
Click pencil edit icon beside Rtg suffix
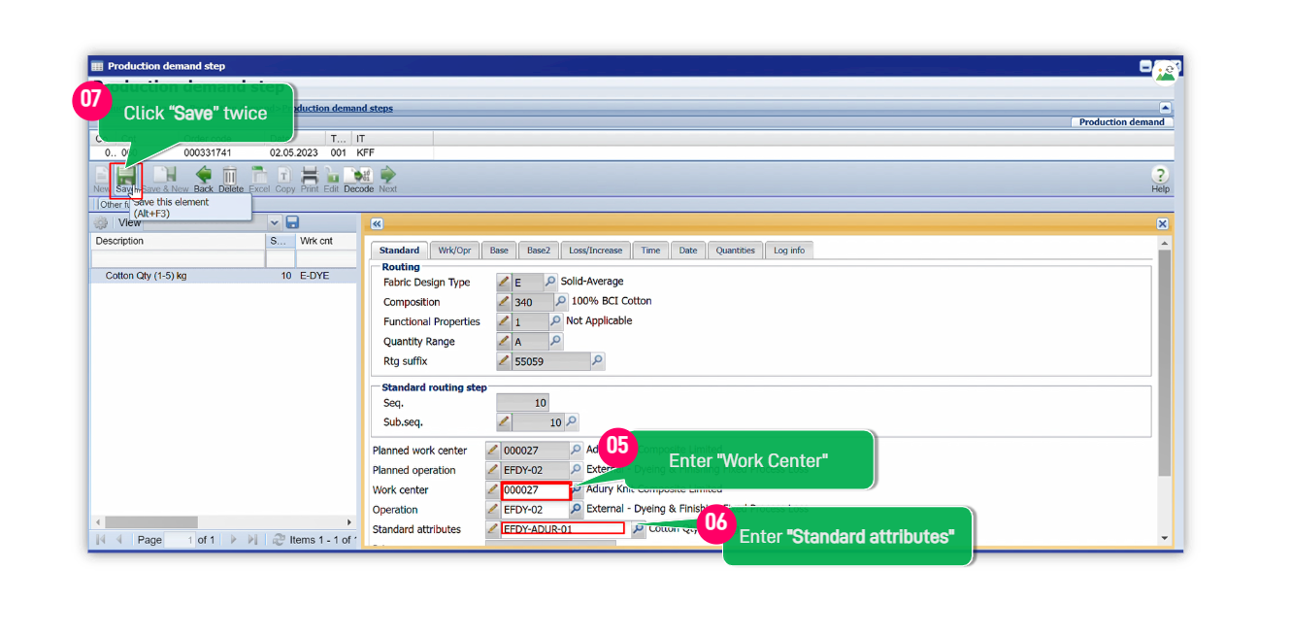504,361
